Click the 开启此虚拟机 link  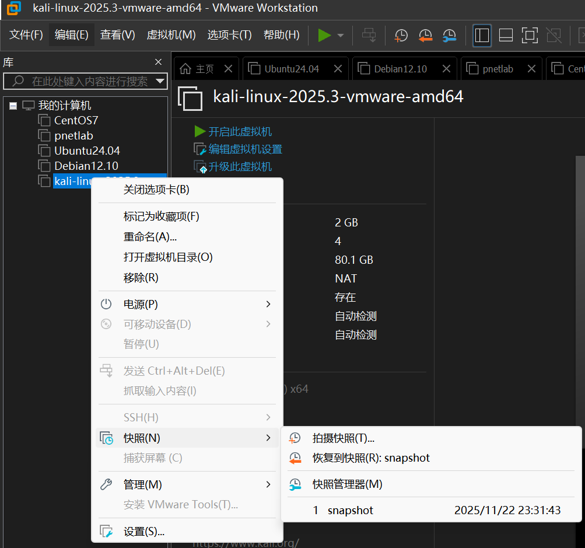click(237, 131)
